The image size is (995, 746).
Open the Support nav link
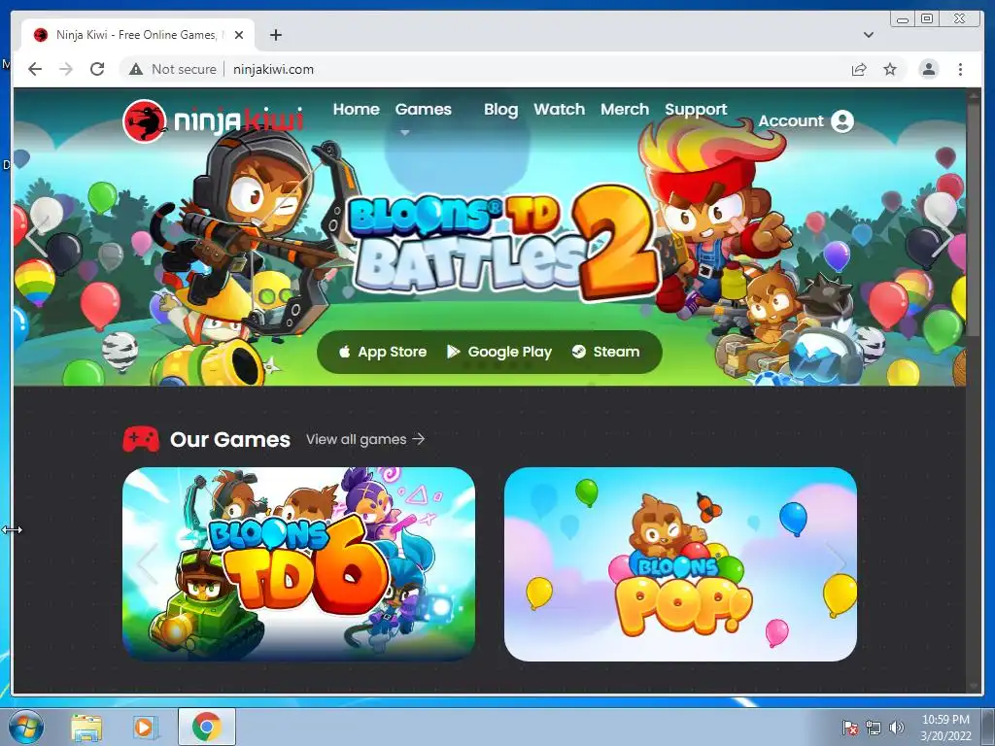(696, 109)
